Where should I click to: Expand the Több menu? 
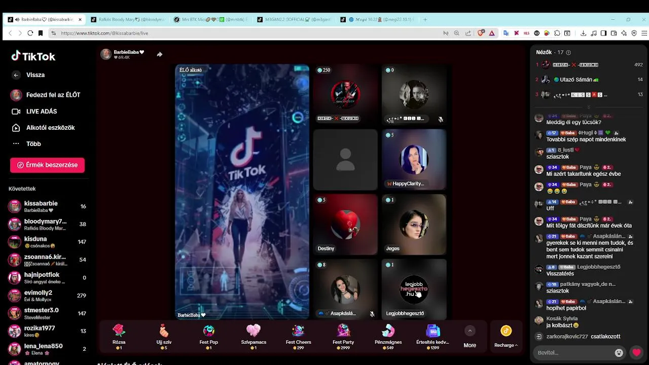[26, 144]
